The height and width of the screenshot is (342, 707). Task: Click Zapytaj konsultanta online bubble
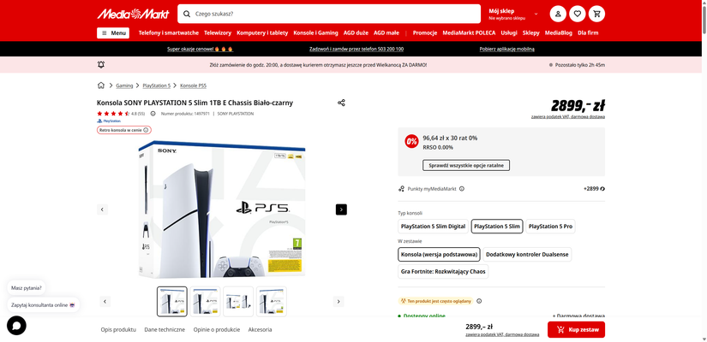(43, 304)
